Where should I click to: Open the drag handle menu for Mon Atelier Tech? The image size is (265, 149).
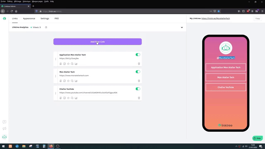tap(55, 76)
